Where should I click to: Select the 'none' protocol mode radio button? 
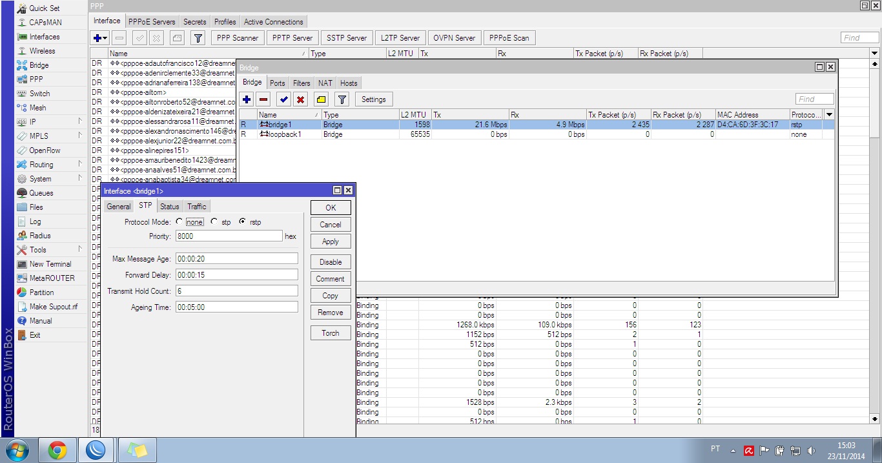[179, 222]
